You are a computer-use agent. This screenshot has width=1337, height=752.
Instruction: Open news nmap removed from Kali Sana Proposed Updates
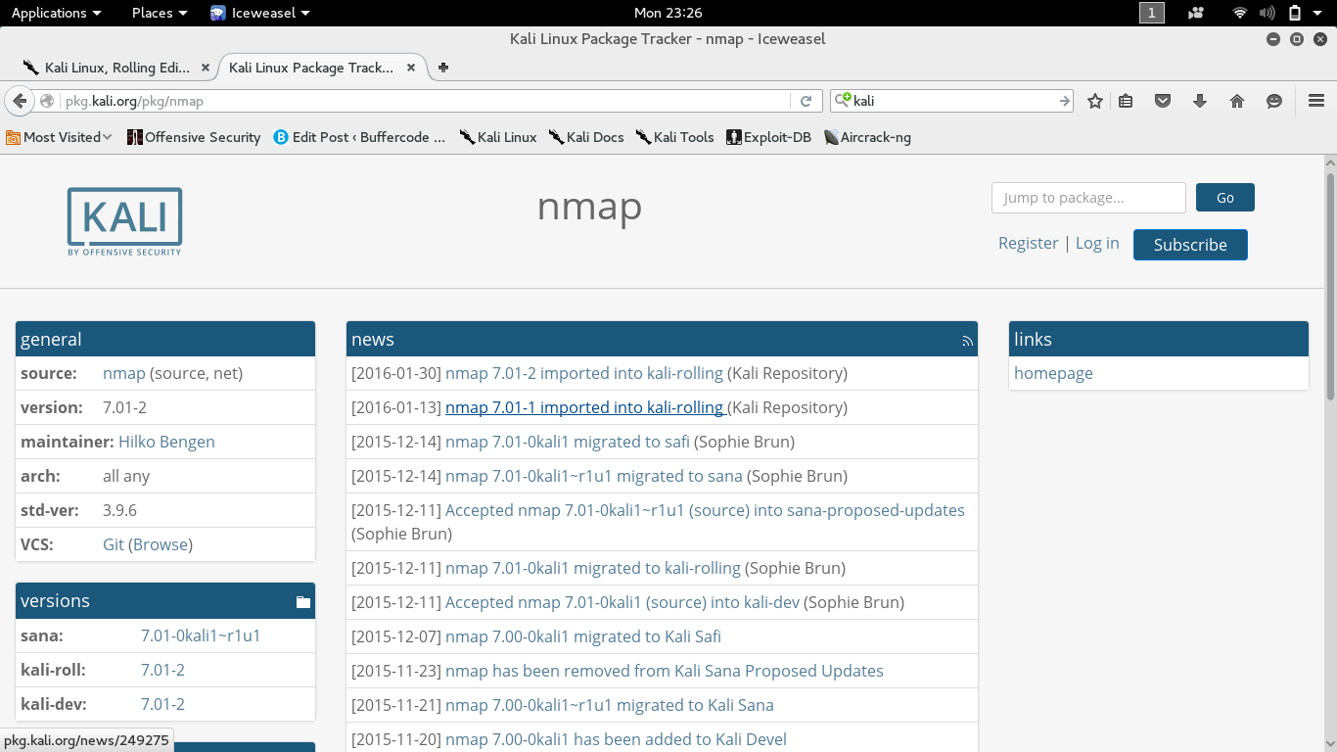(665, 671)
